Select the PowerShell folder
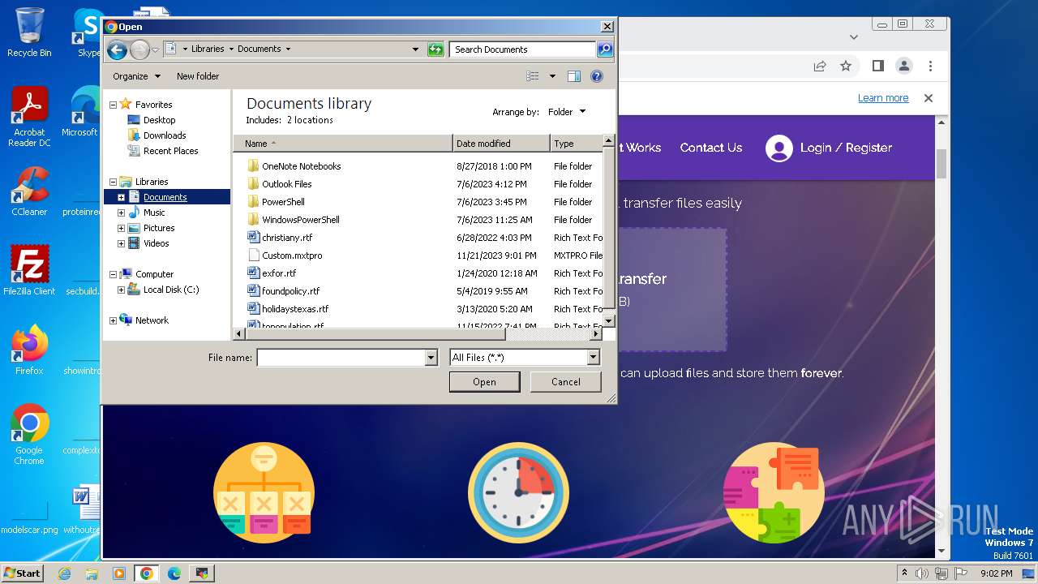This screenshot has width=1038, height=584. [x=283, y=202]
